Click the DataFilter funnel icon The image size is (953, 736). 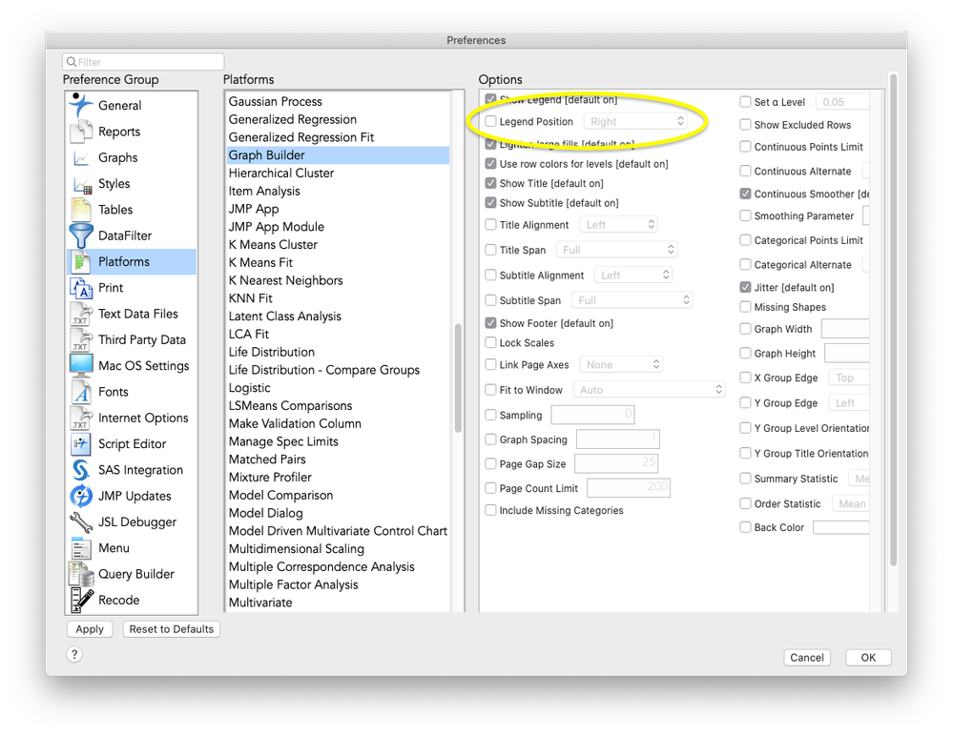(81, 235)
